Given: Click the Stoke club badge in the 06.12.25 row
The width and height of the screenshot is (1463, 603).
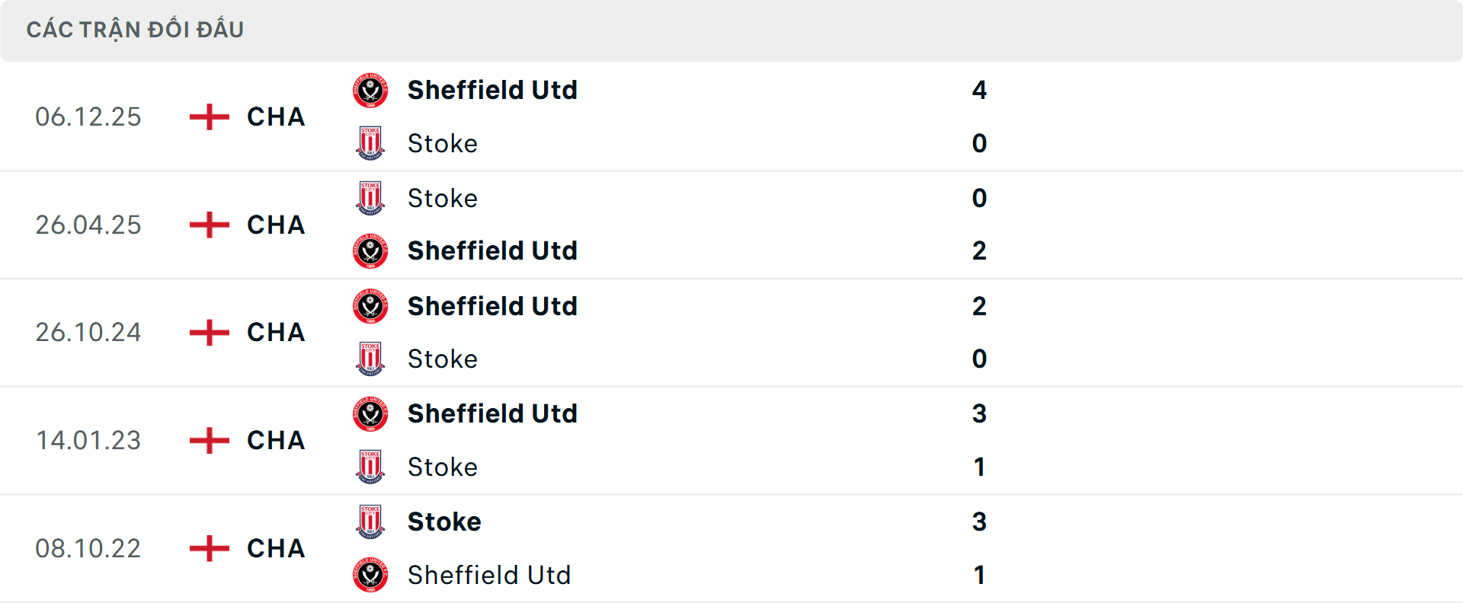Looking at the screenshot, I should [x=370, y=143].
